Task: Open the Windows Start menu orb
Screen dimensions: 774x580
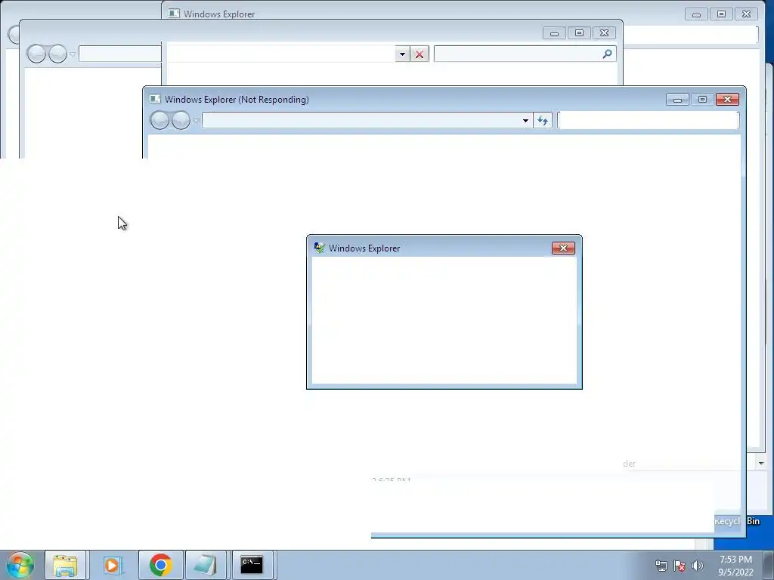Action: click(x=20, y=565)
